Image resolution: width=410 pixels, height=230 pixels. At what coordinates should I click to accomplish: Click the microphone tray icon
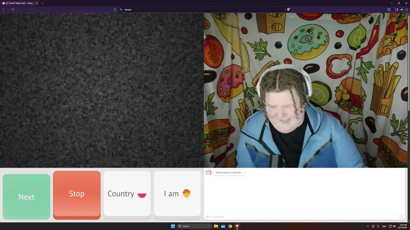click(378, 226)
